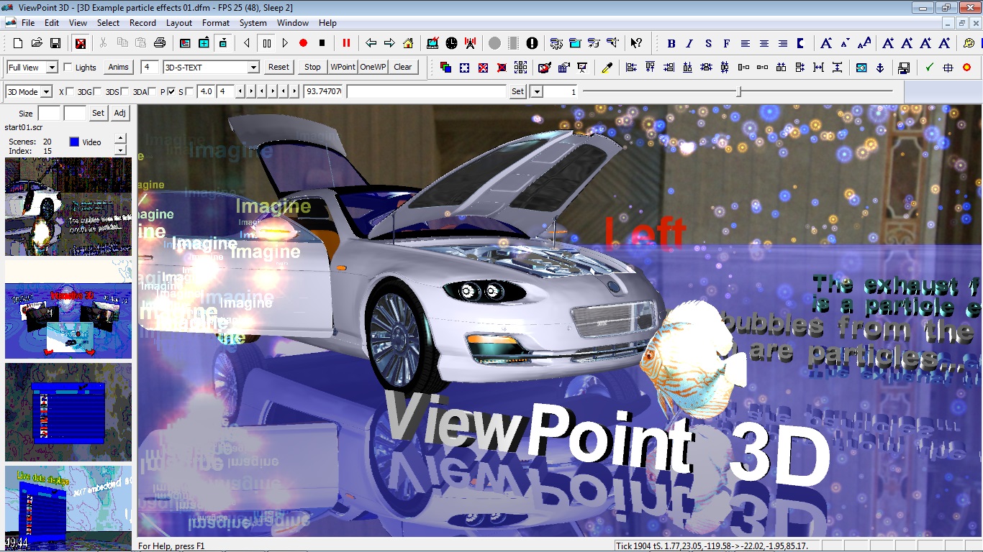Open the Record menu
Viewport: 983px width, 552px height.
[x=142, y=23]
